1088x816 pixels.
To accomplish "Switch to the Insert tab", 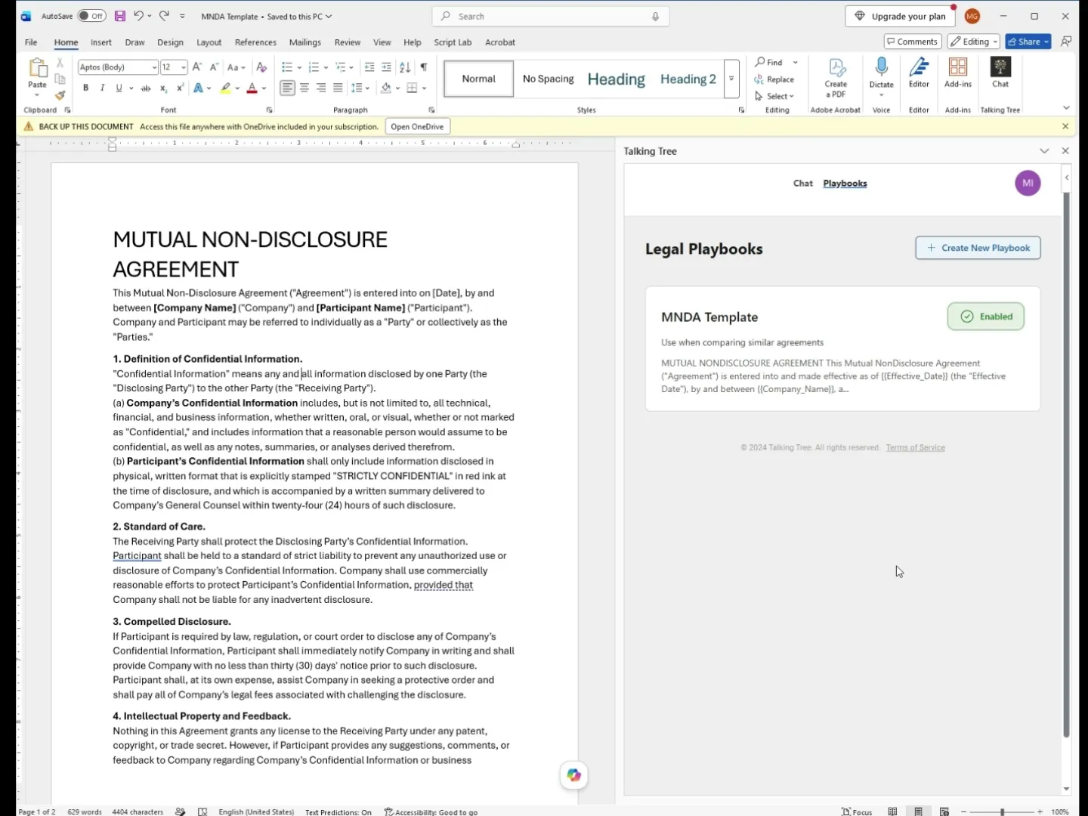I will coord(101,42).
